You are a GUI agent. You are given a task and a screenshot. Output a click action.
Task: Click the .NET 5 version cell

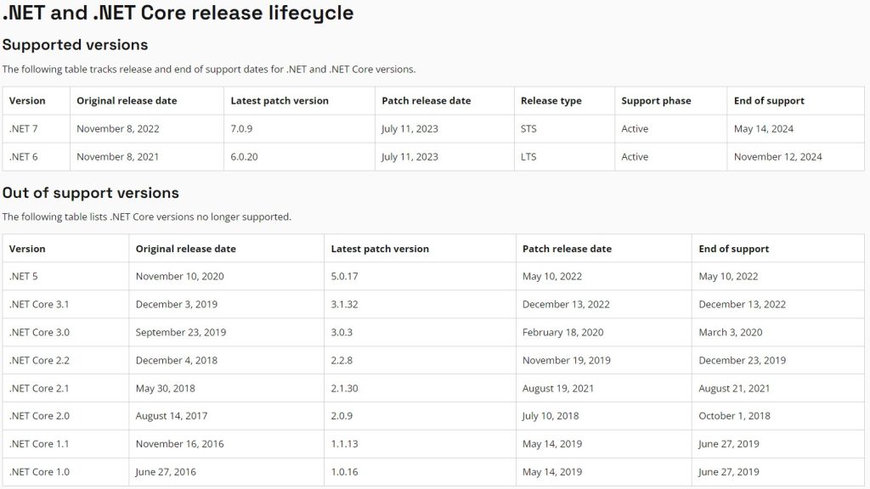(24, 277)
